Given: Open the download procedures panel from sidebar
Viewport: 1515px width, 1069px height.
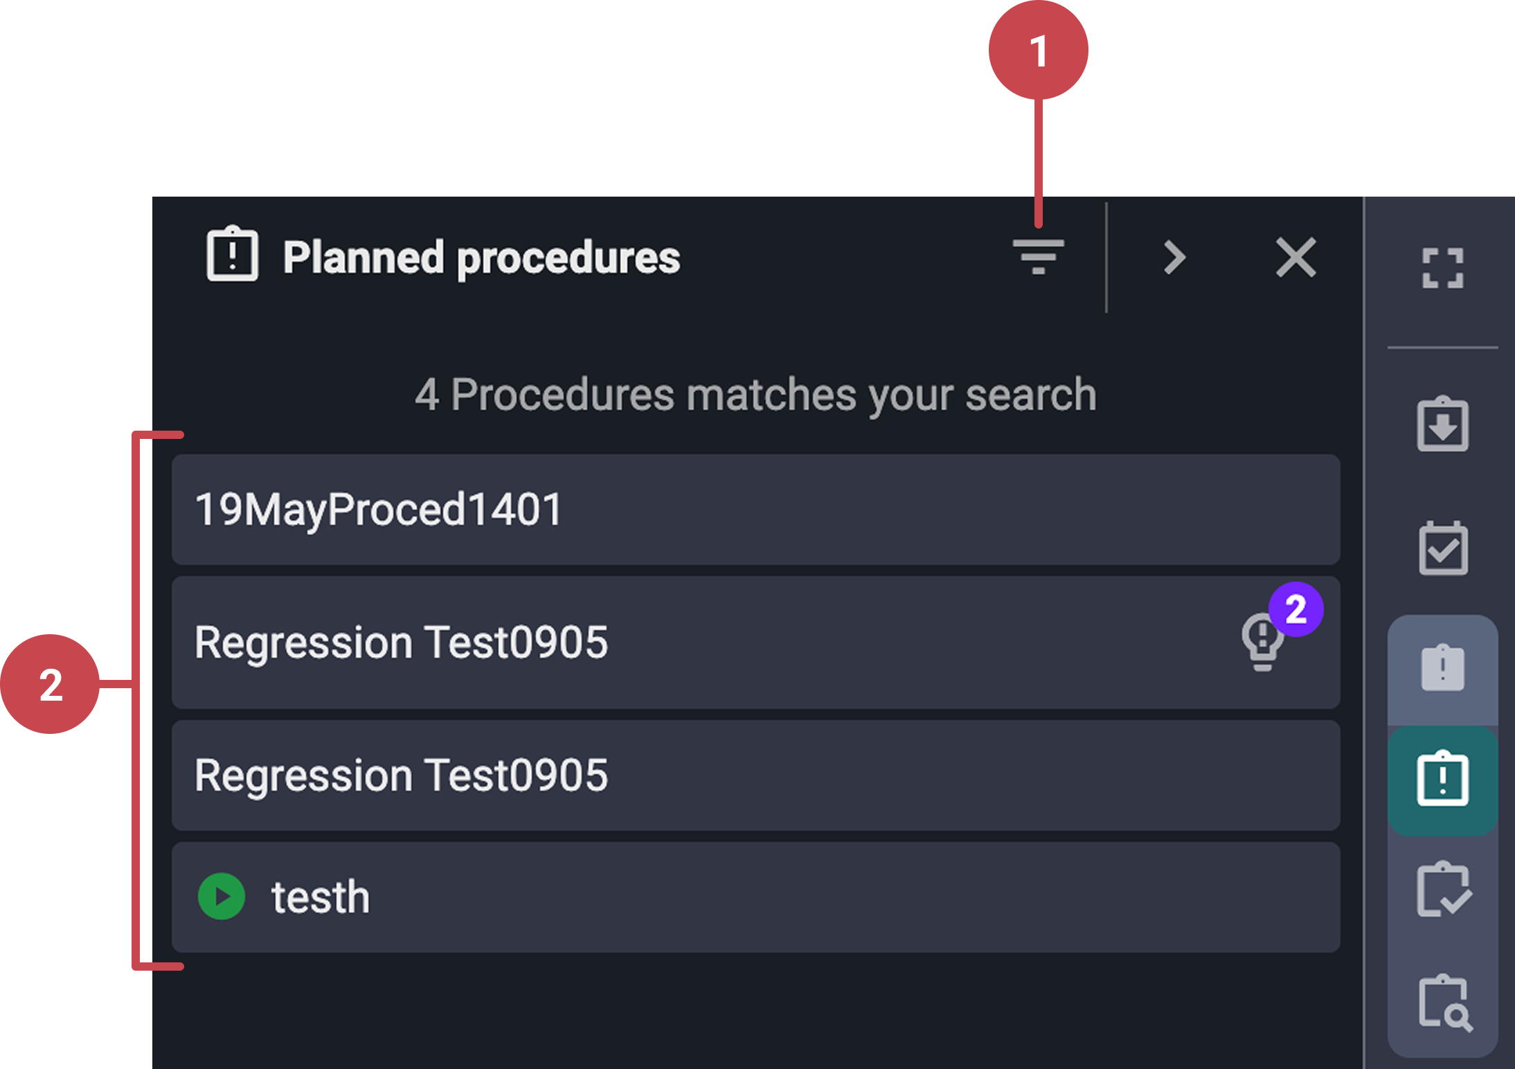Looking at the screenshot, I should (x=1443, y=424).
